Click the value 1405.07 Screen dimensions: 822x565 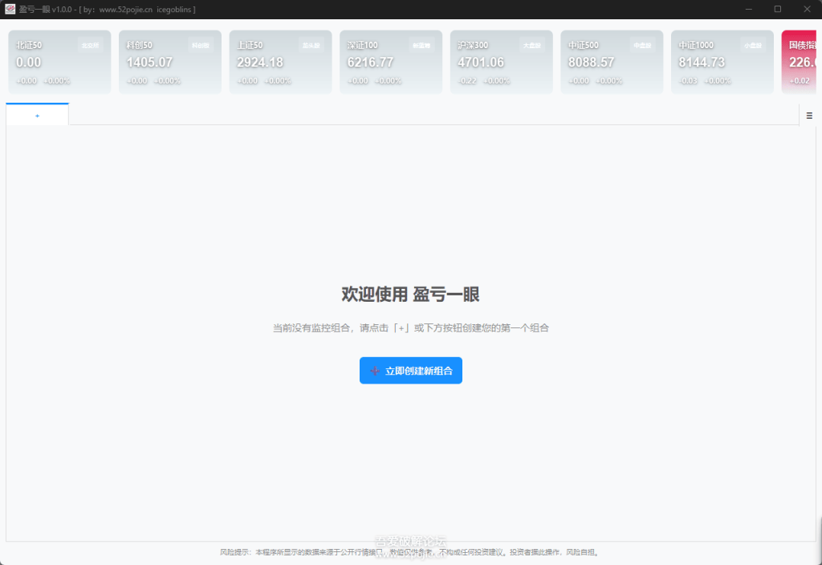149,63
